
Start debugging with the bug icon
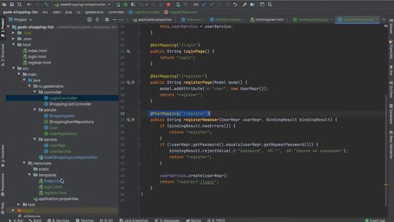pos(126,4)
